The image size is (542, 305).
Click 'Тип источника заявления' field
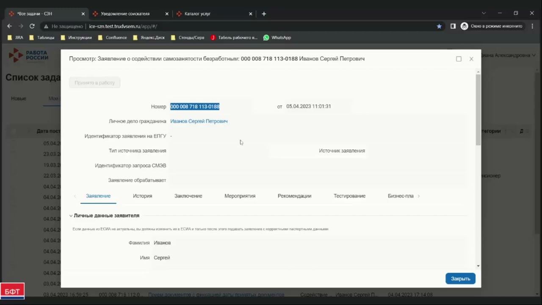pos(218,151)
